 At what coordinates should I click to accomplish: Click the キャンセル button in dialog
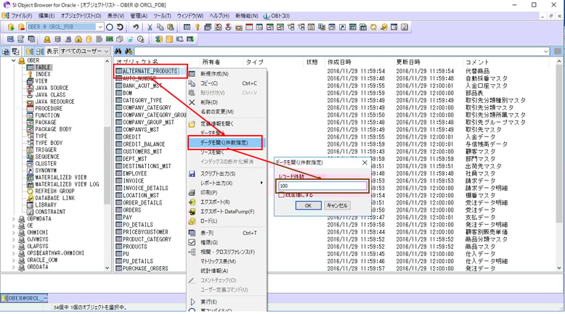(337, 205)
